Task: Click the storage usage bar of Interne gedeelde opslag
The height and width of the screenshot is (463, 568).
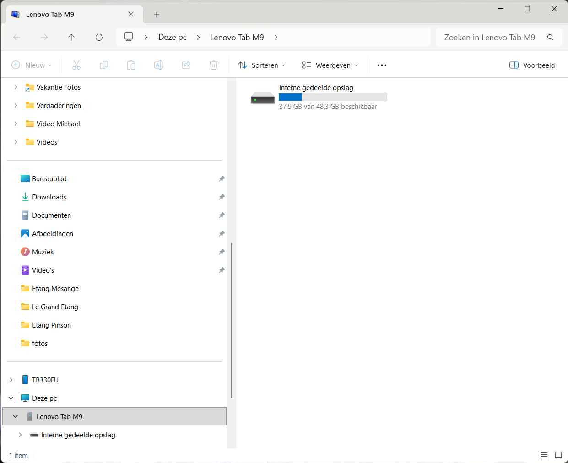Action: tap(333, 97)
